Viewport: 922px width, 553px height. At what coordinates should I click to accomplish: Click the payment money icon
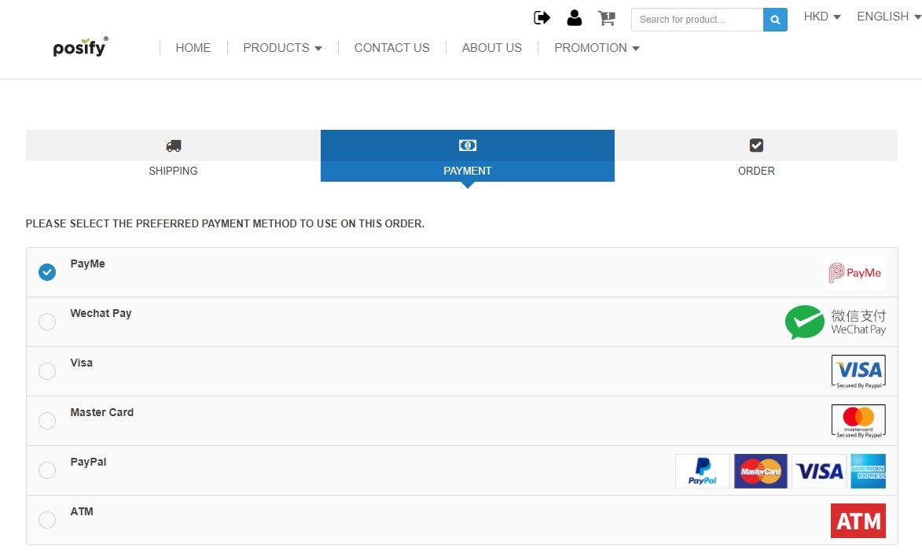tap(468, 146)
